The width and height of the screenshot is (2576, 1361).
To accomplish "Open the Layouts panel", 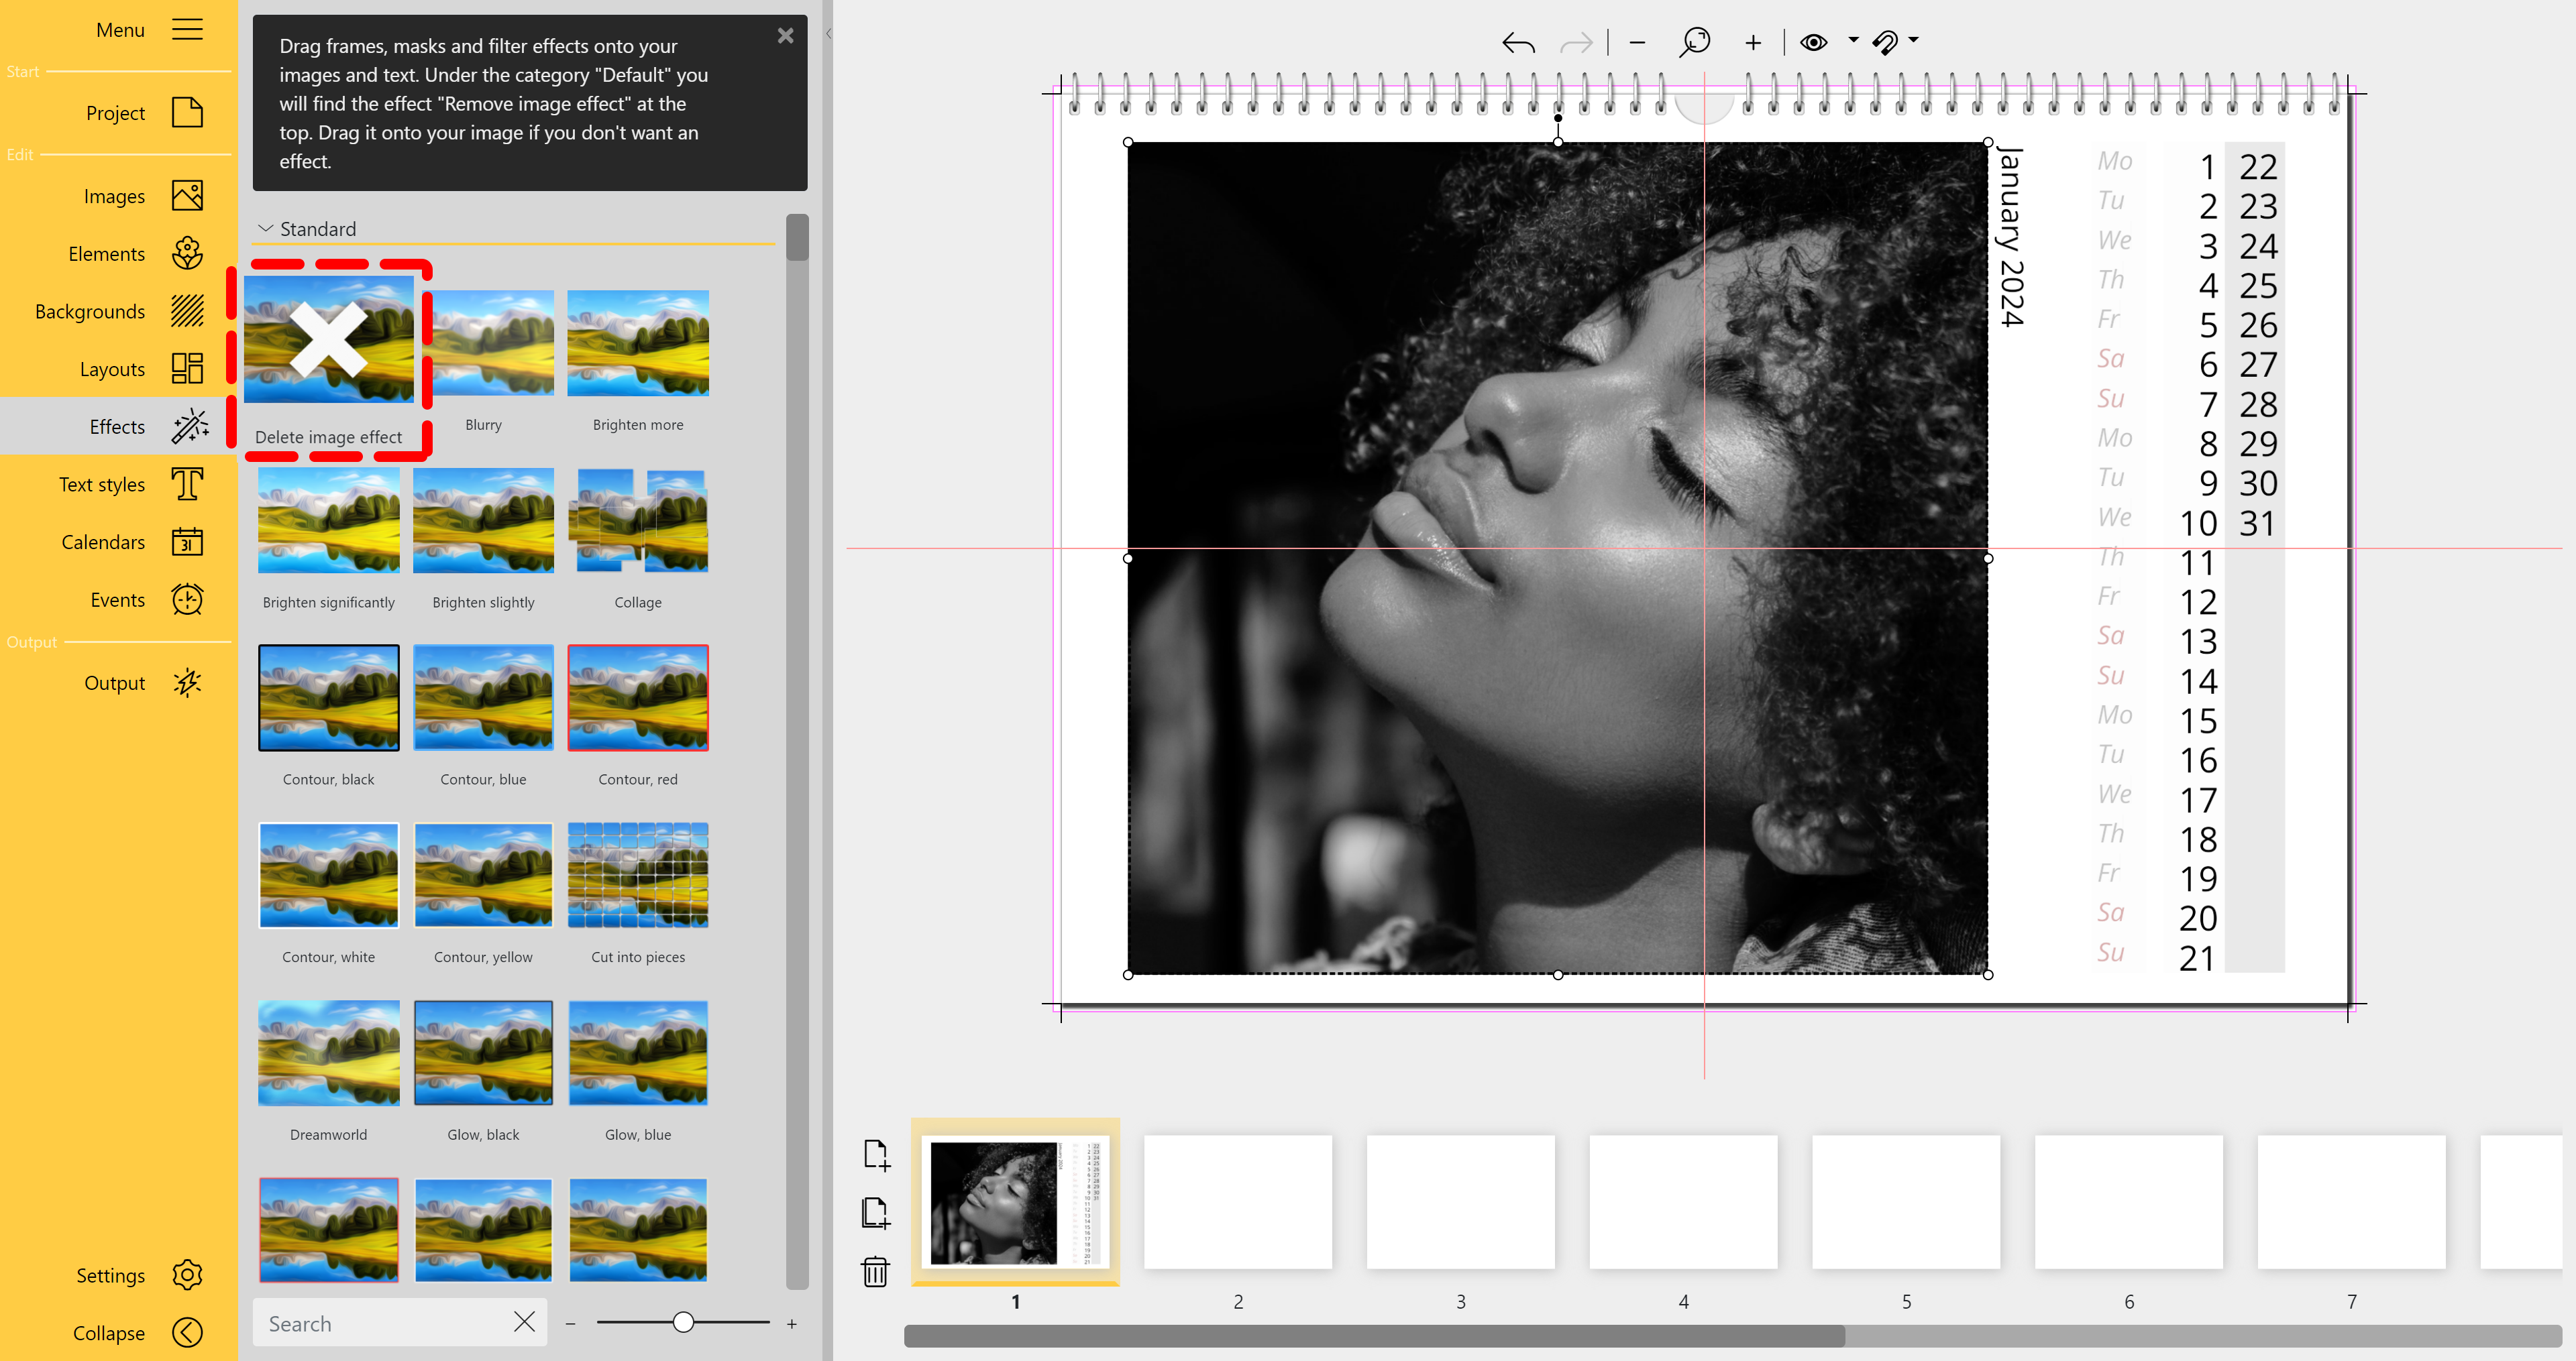I will point(112,369).
